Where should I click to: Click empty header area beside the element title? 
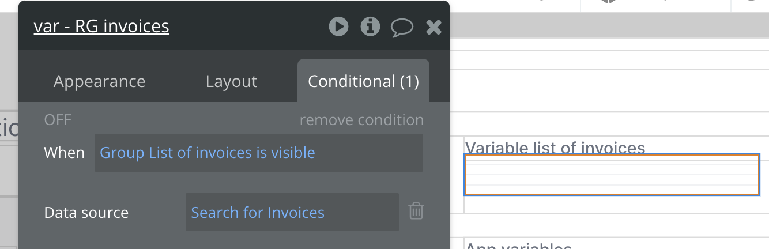pyautogui.click(x=248, y=27)
